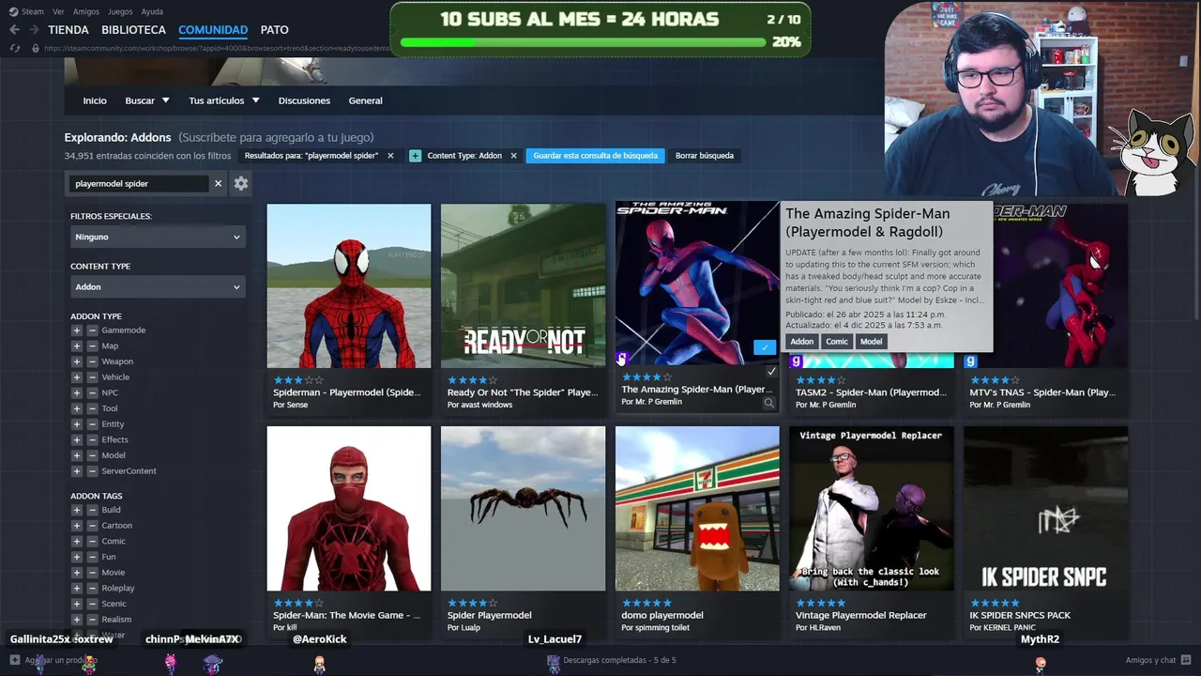The image size is (1201, 676).
Task: Open the IK SPIDER SNPCS PACK title
Action: pos(1020,616)
